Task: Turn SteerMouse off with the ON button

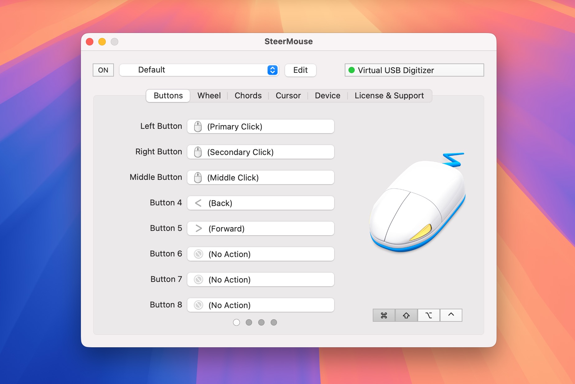Action: 103,70
